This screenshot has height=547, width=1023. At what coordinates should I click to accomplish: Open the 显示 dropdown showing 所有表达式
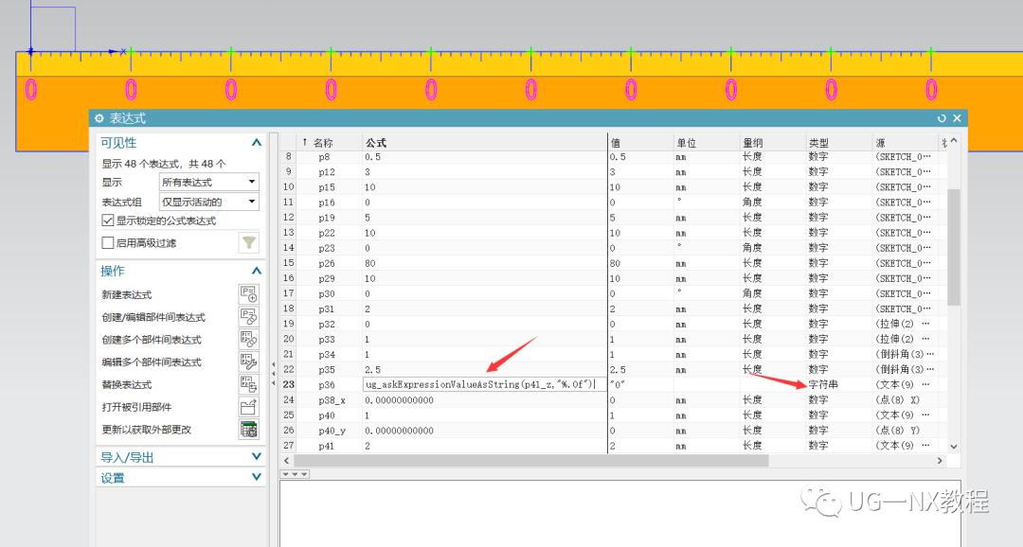coord(208,182)
